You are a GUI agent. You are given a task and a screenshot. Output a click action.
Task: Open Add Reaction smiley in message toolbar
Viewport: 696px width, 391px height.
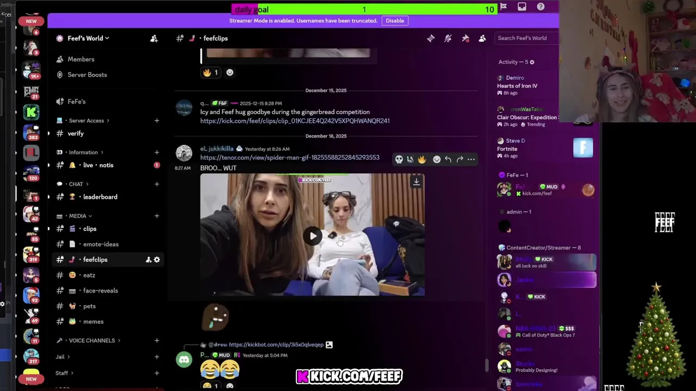(437, 159)
